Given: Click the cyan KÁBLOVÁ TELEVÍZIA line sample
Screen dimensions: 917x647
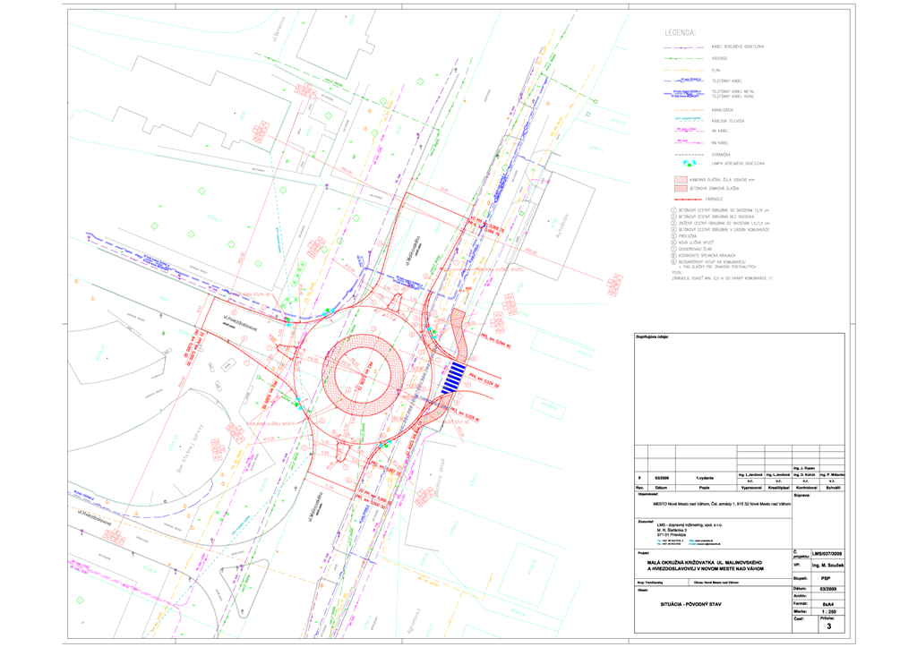Looking at the screenshot, I should 687,120.
